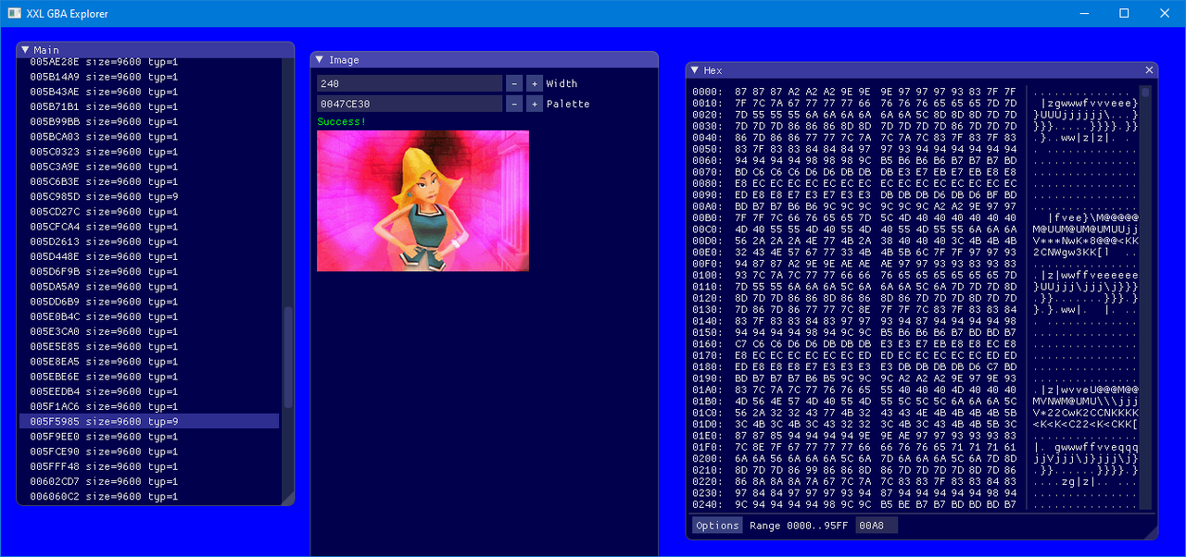Click the XXL GBA Explorer app icon

[x=14, y=13]
